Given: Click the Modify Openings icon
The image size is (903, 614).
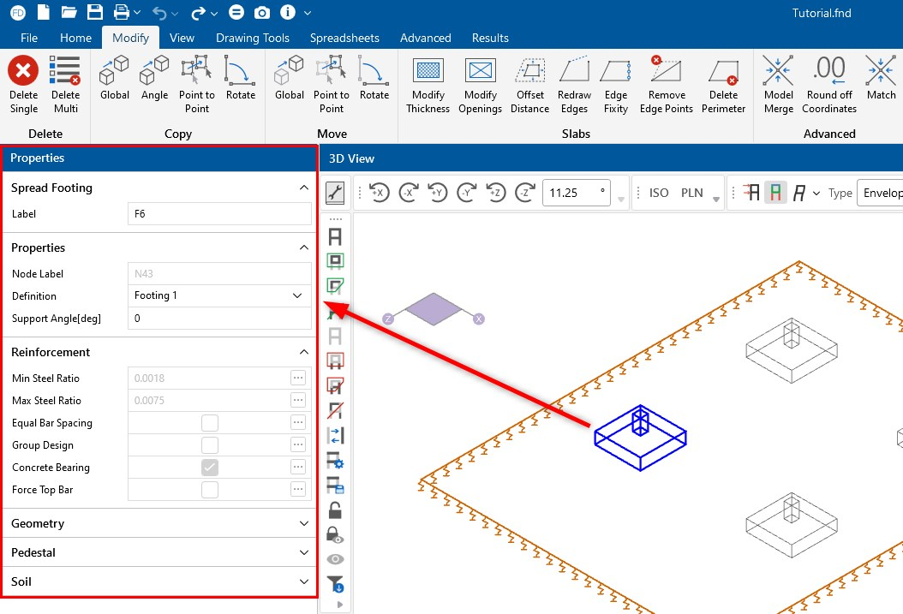Looking at the screenshot, I should (x=481, y=69).
